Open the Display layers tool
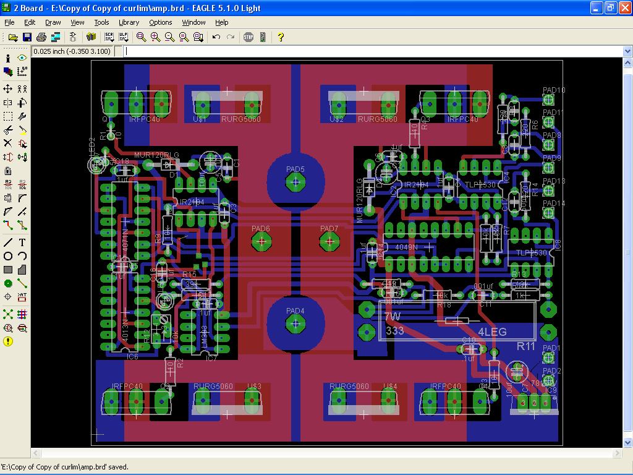633x475 pixels. coord(7,72)
